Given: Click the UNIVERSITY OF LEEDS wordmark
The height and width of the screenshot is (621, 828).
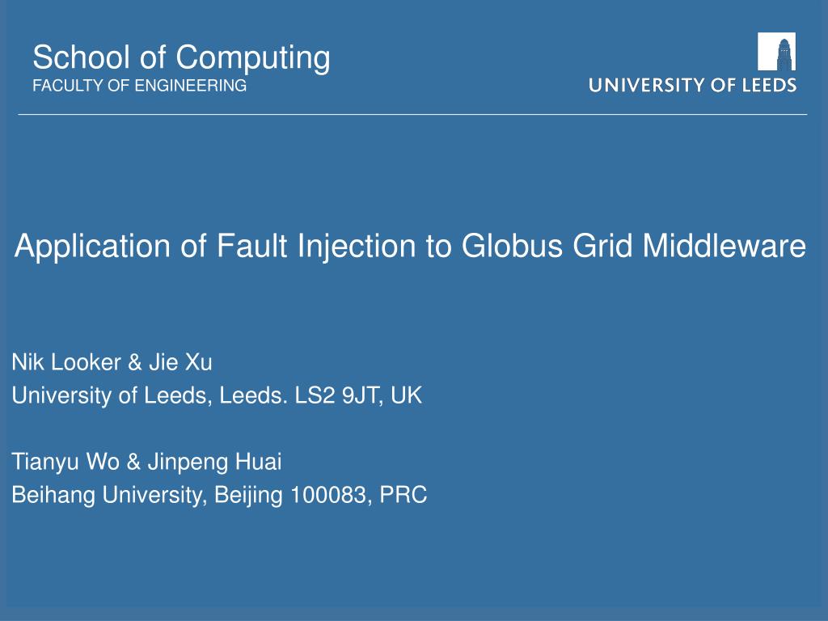Looking at the screenshot, I should pyautogui.click(x=692, y=86).
